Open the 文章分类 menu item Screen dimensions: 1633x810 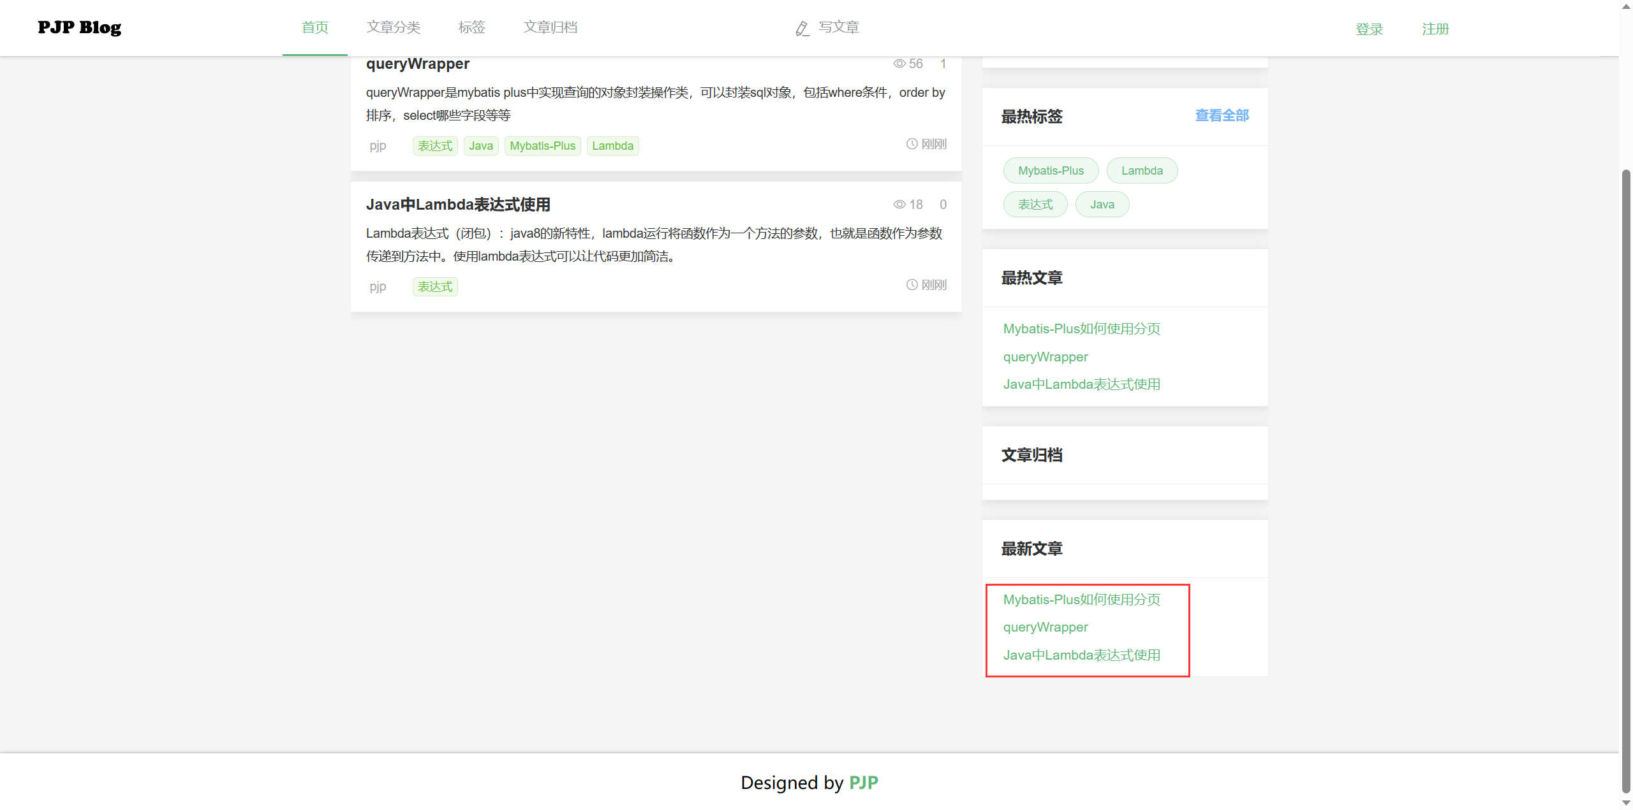point(394,27)
